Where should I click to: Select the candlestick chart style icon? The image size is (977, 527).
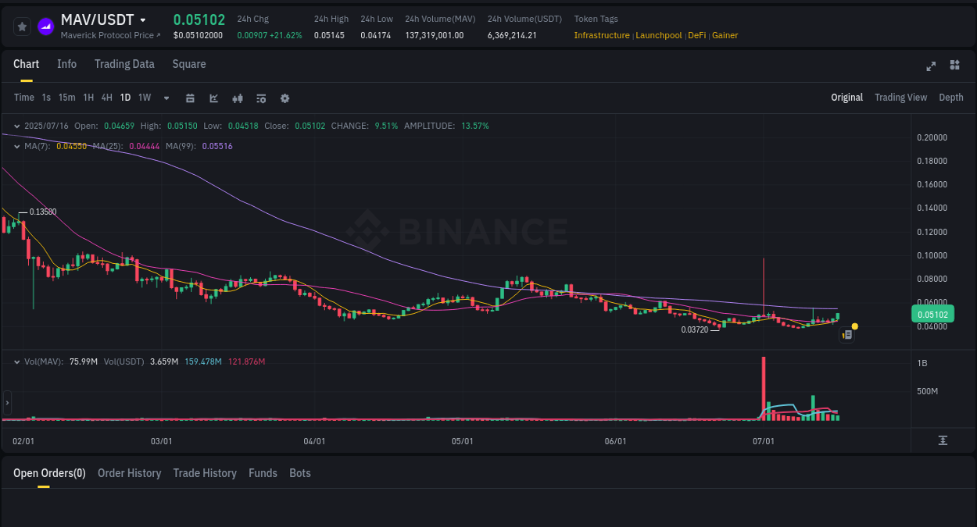click(x=237, y=98)
